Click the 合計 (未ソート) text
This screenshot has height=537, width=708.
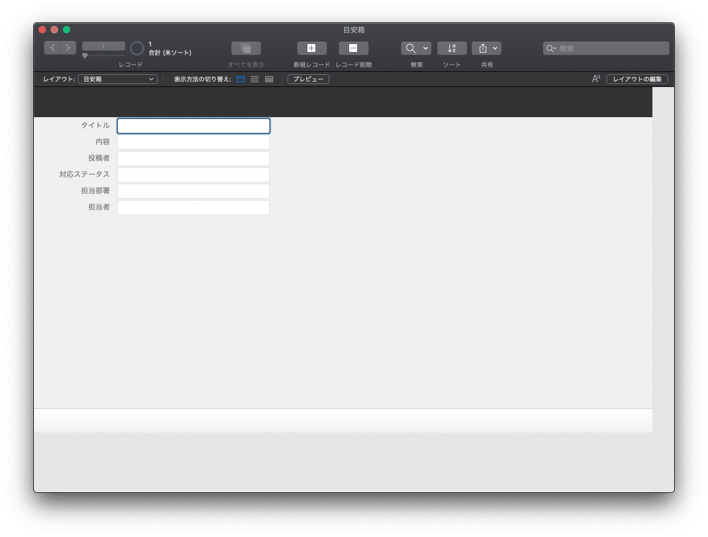point(170,53)
